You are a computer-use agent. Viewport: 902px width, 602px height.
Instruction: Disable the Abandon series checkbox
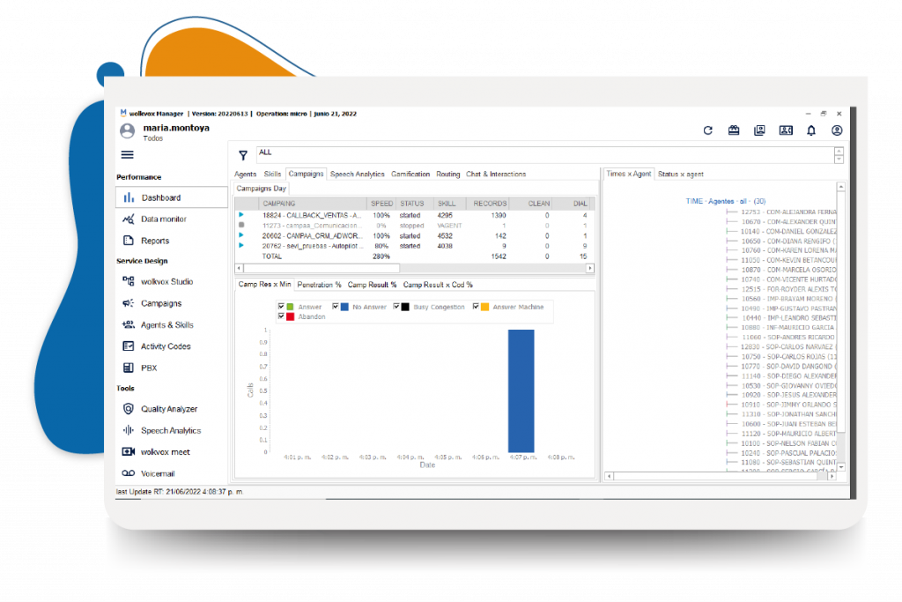281,316
